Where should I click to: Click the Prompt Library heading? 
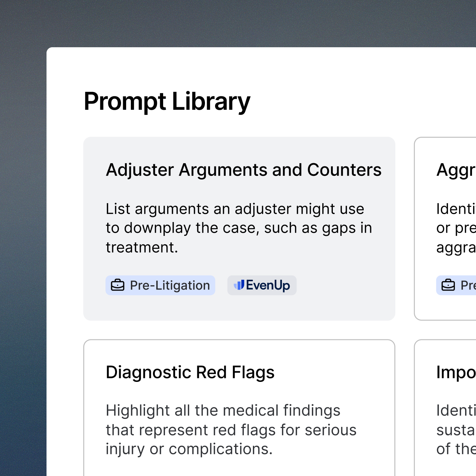pos(167,101)
